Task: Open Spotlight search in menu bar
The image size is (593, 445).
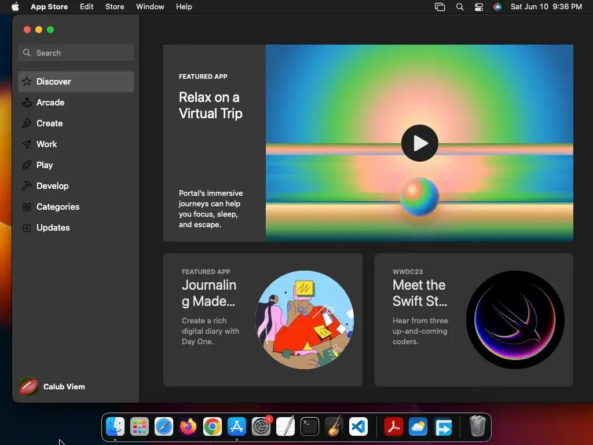Action: pyautogui.click(x=460, y=7)
